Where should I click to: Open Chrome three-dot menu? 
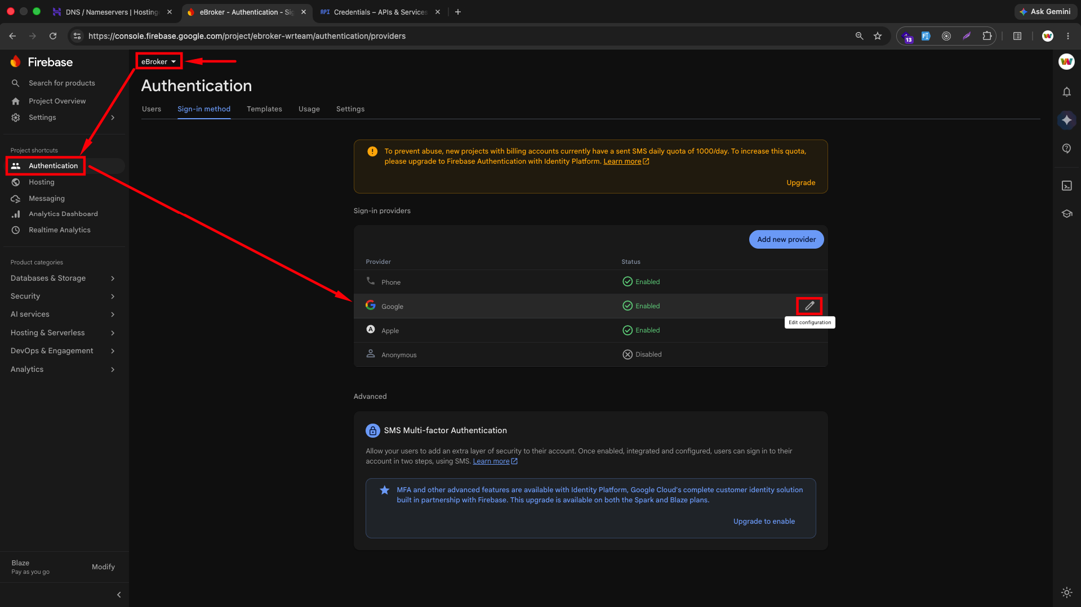tap(1068, 36)
